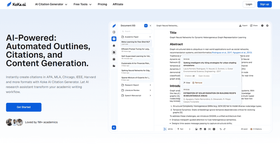Click the blue plus new document icon
Viewport: 280px width, 152px height.
point(146,26)
